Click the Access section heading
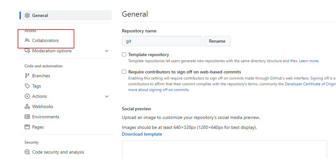Viewport: 336px width, 159px height. pyautogui.click(x=30, y=31)
